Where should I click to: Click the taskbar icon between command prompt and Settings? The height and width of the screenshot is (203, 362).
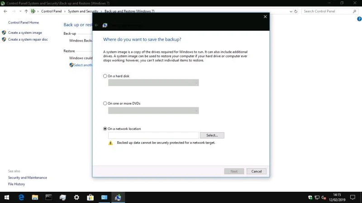point(62,197)
